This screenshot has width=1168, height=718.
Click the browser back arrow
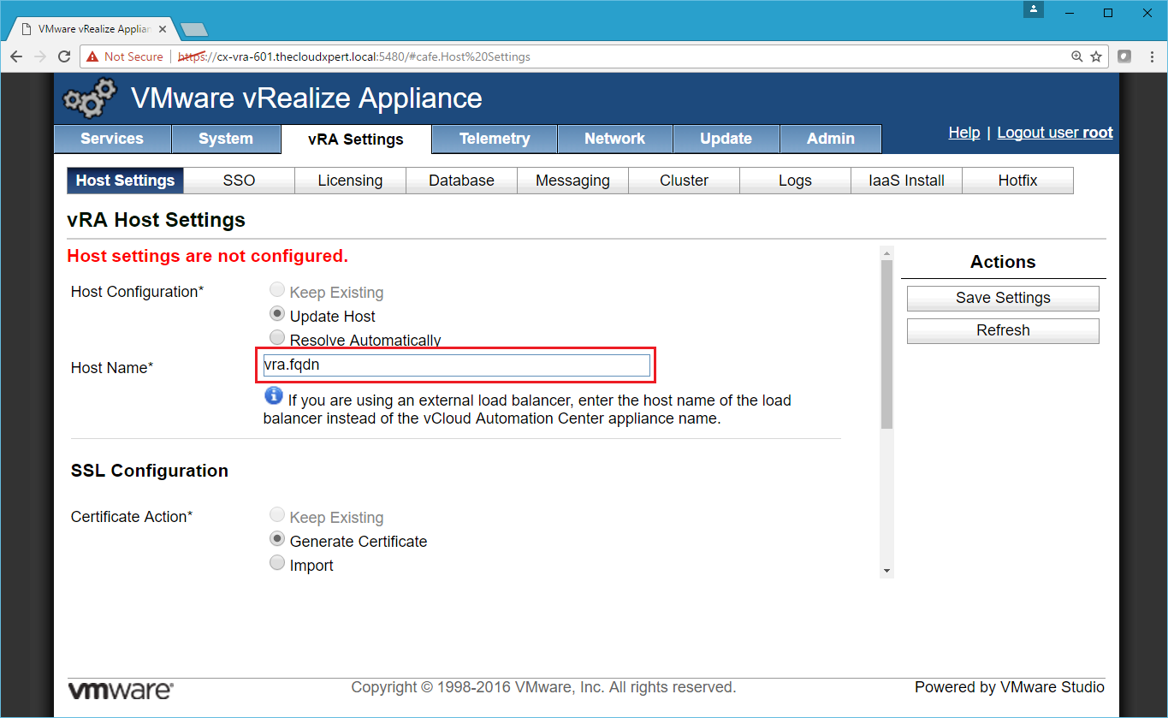[x=16, y=56]
